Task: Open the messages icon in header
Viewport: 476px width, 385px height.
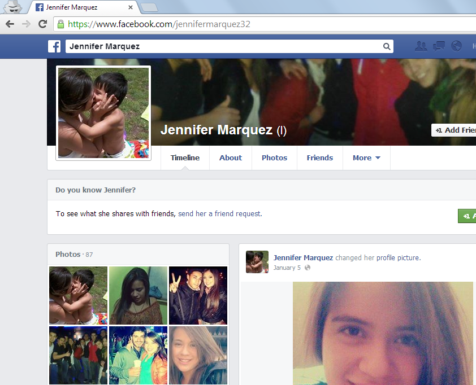Action: coord(439,46)
